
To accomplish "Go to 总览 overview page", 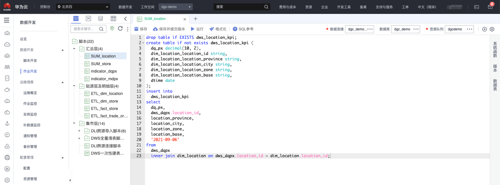I will 24,39.
